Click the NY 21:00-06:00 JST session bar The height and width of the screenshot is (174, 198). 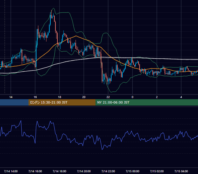(146, 102)
